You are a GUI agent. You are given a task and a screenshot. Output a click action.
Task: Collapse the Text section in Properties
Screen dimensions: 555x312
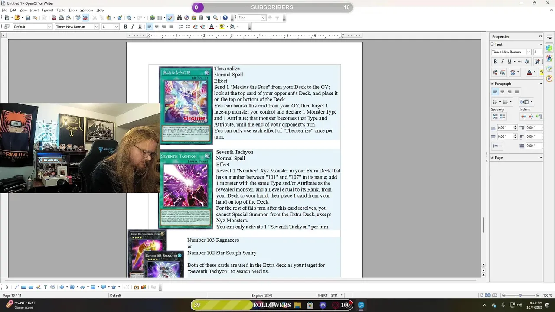[493, 44]
